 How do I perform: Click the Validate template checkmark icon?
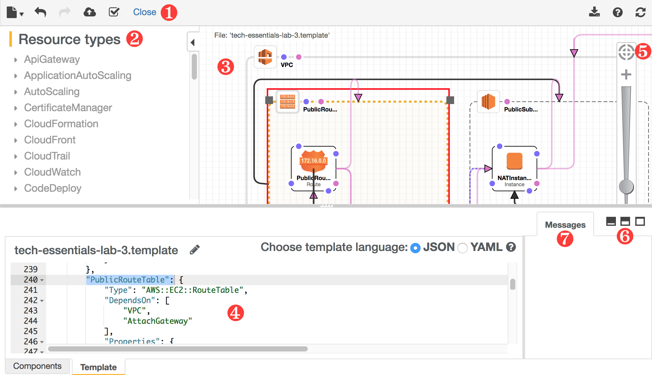coord(114,12)
